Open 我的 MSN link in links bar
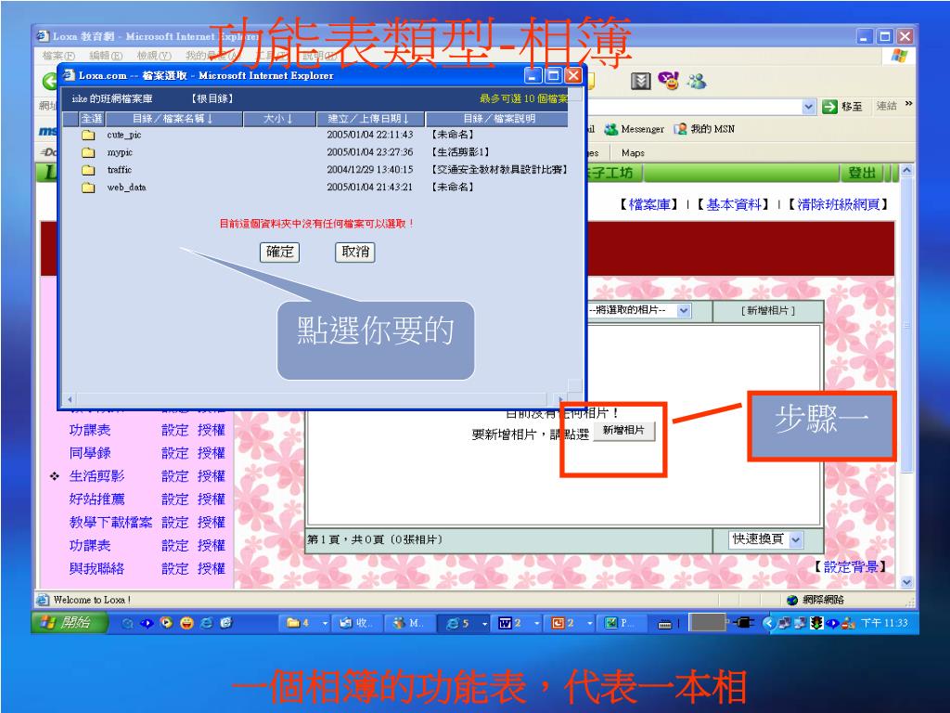The height and width of the screenshot is (713, 950). point(704,129)
